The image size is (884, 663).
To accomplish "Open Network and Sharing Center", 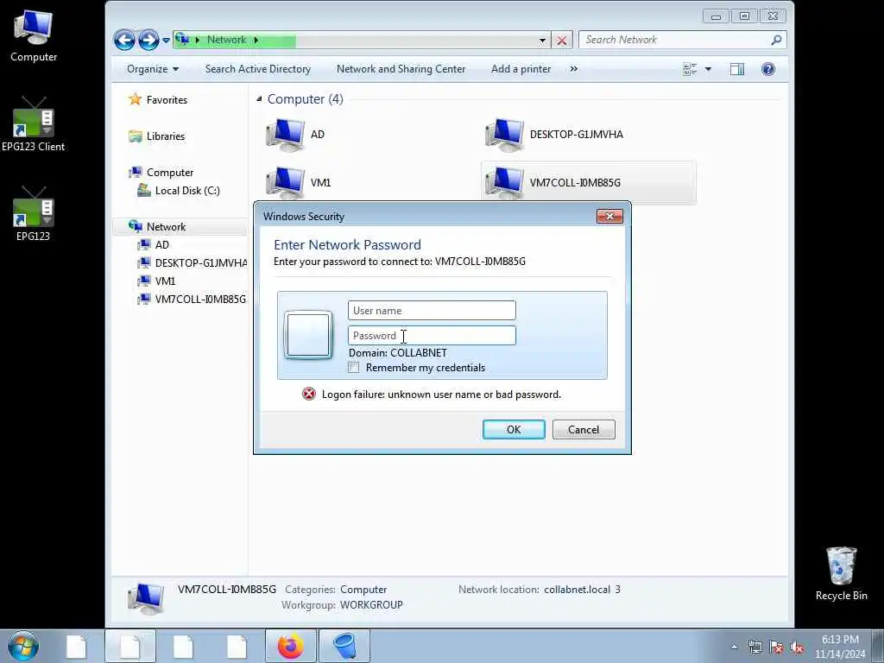I will (x=401, y=69).
